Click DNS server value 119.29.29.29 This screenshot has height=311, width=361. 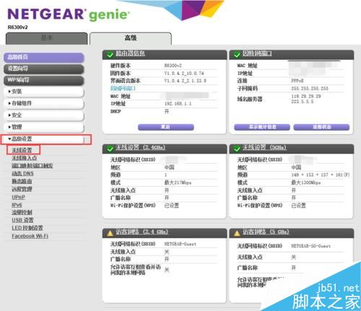point(306,96)
